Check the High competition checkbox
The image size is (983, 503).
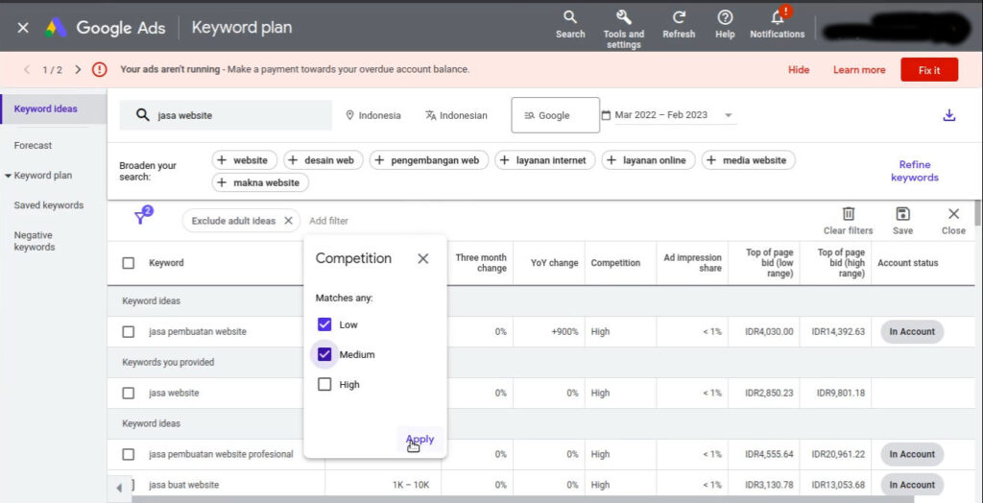pyautogui.click(x=324, y=385)
